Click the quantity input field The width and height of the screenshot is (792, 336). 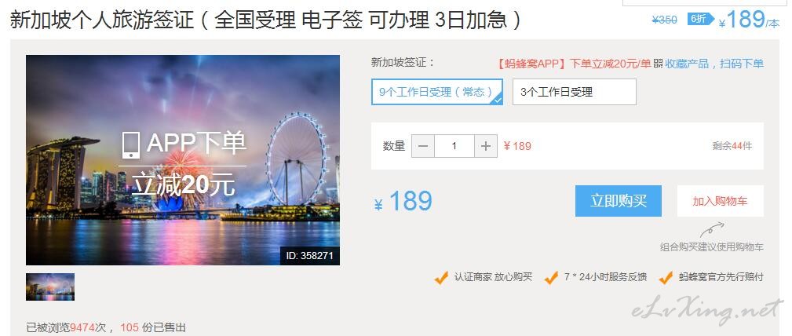pyautogui.click(x=454, y=146)
